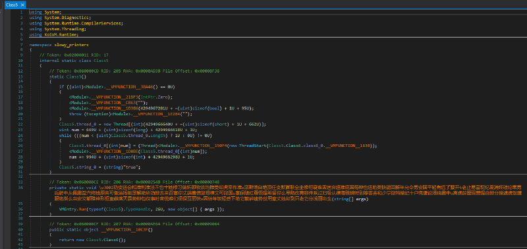Click line number 34 in the gutter

[x=20, y=187]
